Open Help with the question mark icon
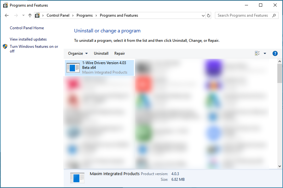Image resolution: width=283 pixels, height=188 pixels. [x=275, y=53]
